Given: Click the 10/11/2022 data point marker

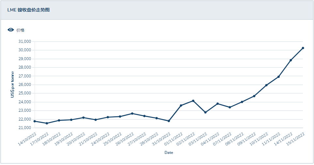Looking at the screenshot, I should pyautogui.click(x=266, y=85).
